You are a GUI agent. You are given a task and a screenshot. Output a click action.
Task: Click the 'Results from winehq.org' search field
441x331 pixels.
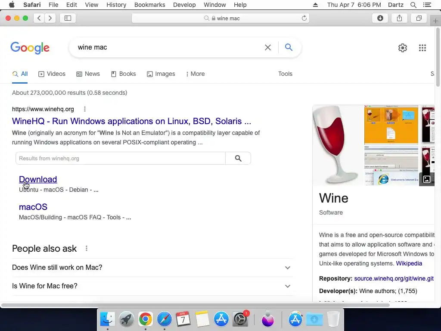[x=121, y=158]
